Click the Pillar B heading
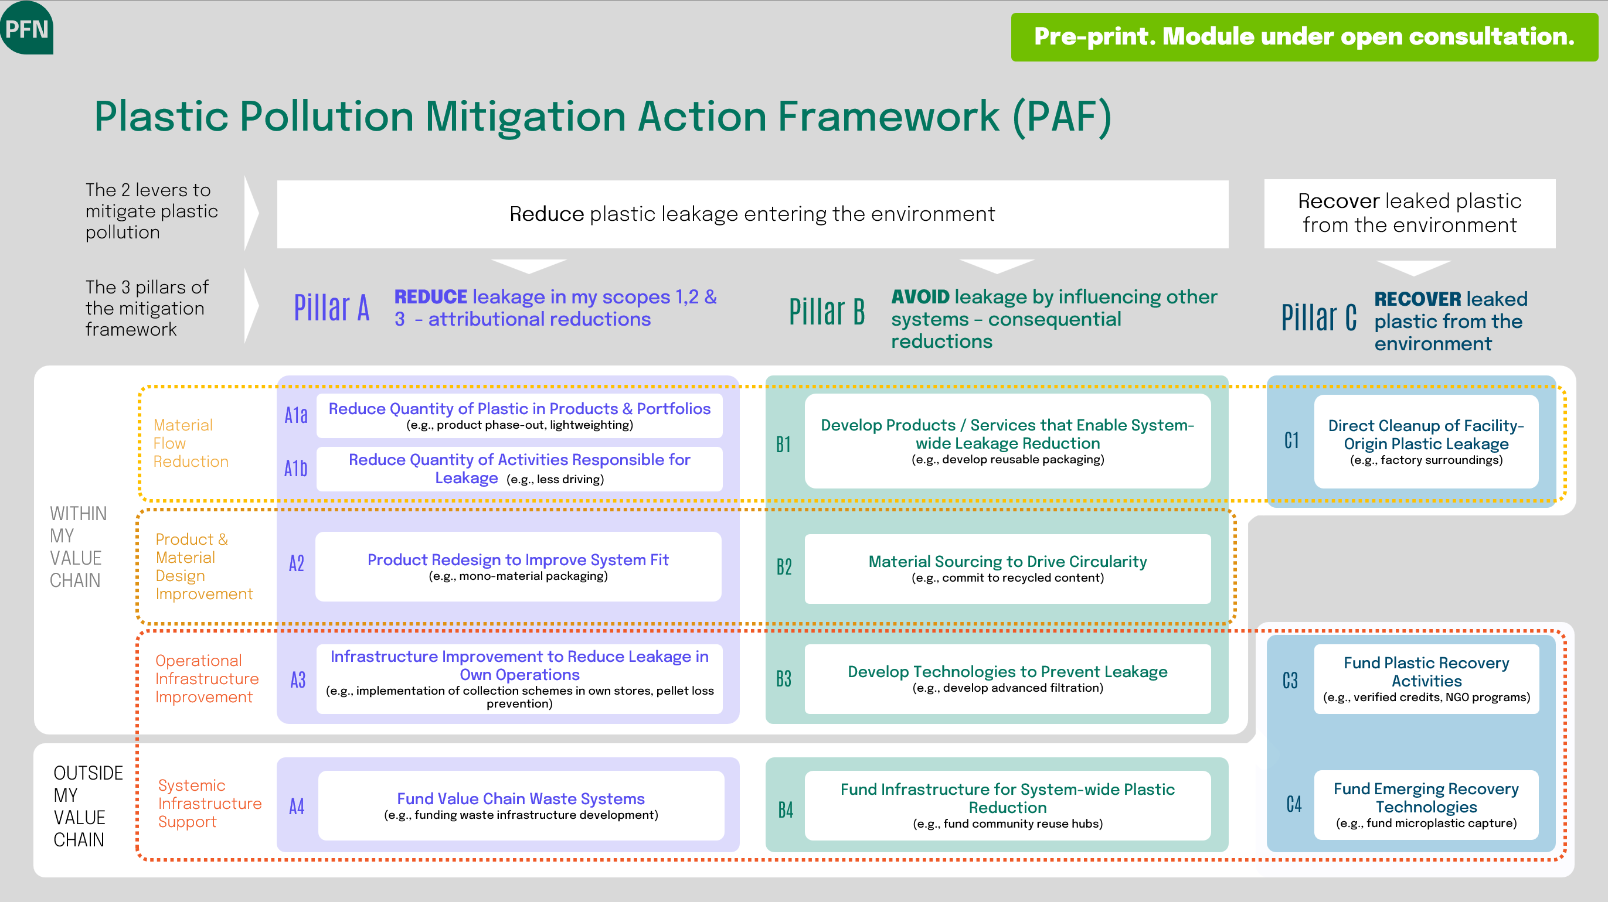The height and width of the screenshot is (902, 1608). coord(827,311)
